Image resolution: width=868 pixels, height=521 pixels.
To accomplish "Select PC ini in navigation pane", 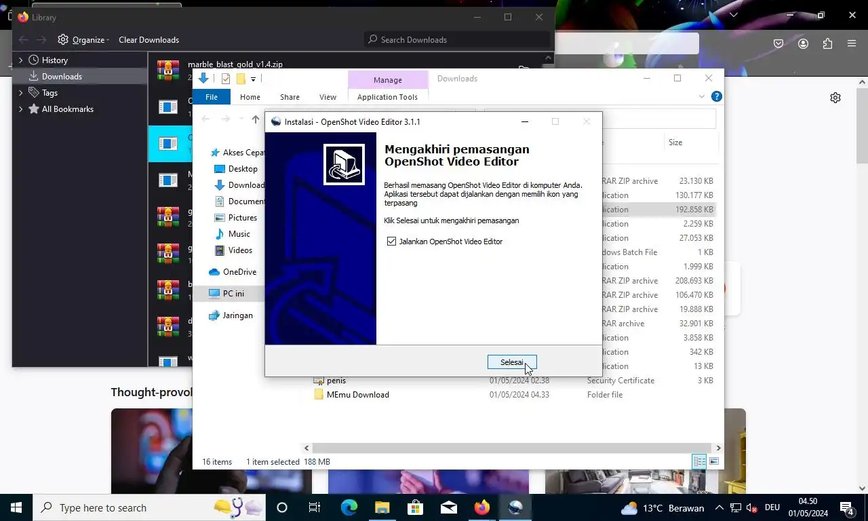I will 227,294.
